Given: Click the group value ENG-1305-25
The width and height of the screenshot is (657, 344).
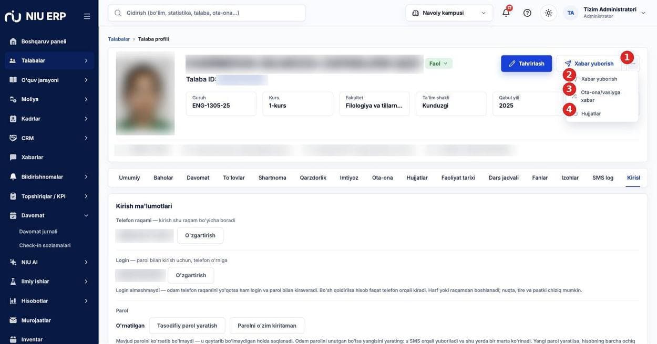Looking at the screenshot, I should pyautogui.click(x=211, y=106).
